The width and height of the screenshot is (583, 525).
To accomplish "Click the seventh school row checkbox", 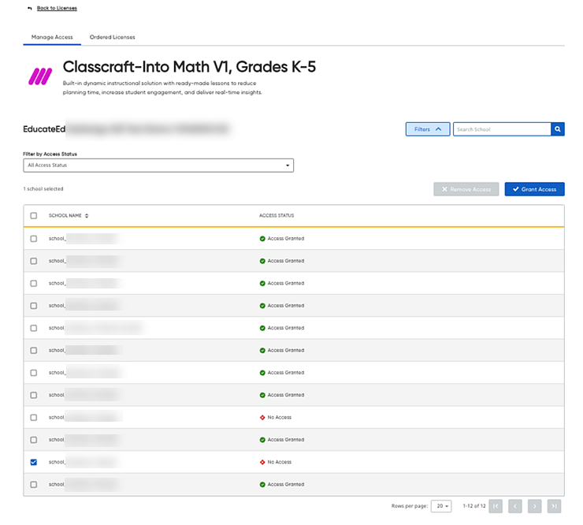I will [34, 373].
